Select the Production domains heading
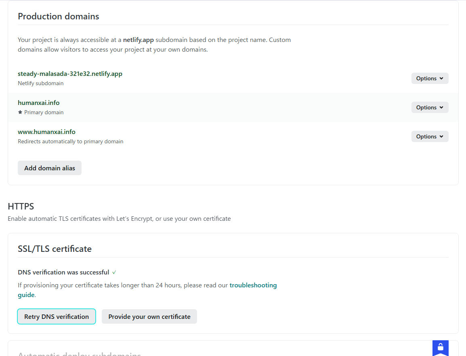 59,17
